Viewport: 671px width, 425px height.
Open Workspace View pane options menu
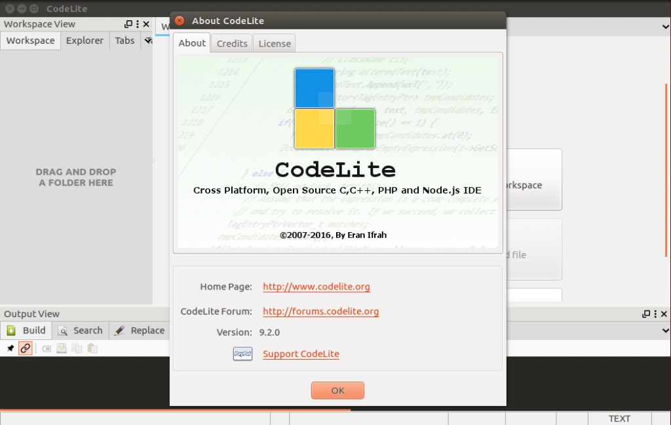(138, 24)
